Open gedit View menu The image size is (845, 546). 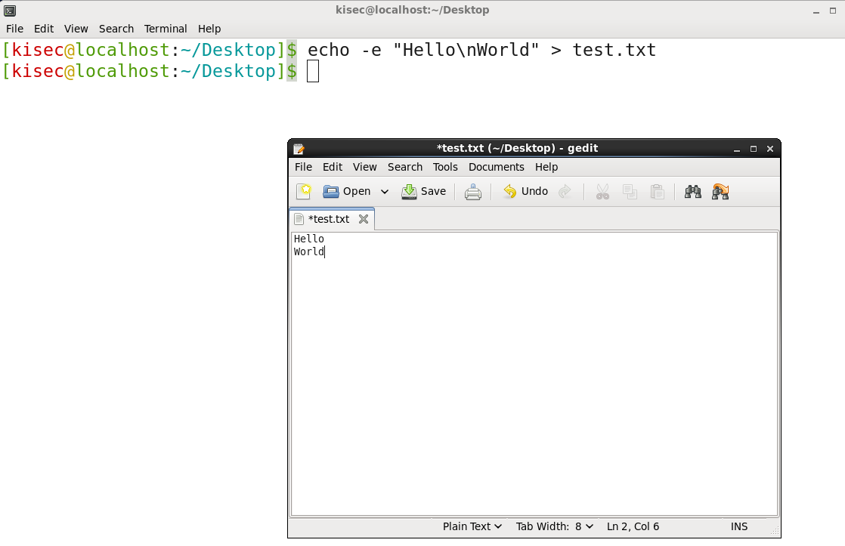coord(365,167)
